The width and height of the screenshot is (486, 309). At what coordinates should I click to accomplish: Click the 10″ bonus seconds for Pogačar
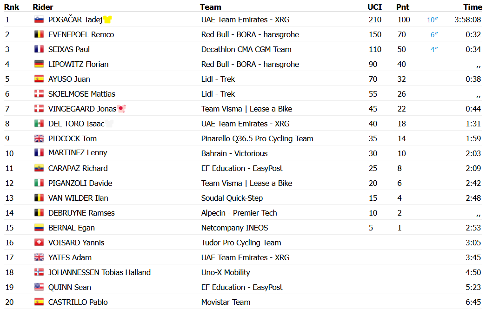(x=433, y=20)
